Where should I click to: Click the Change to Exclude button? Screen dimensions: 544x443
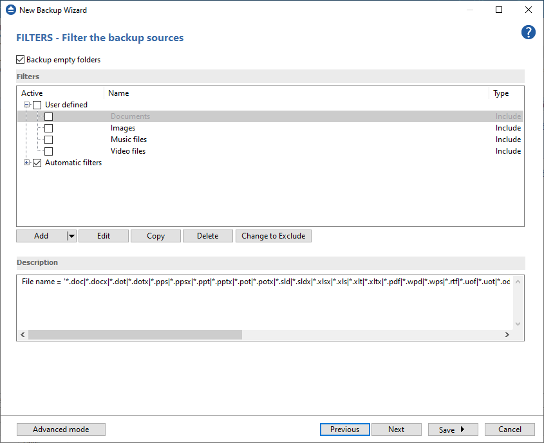point(274,236)
